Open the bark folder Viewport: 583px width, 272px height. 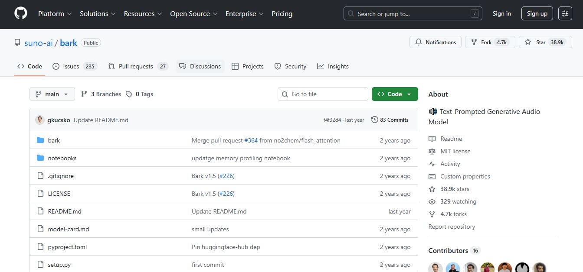(54, 140)
